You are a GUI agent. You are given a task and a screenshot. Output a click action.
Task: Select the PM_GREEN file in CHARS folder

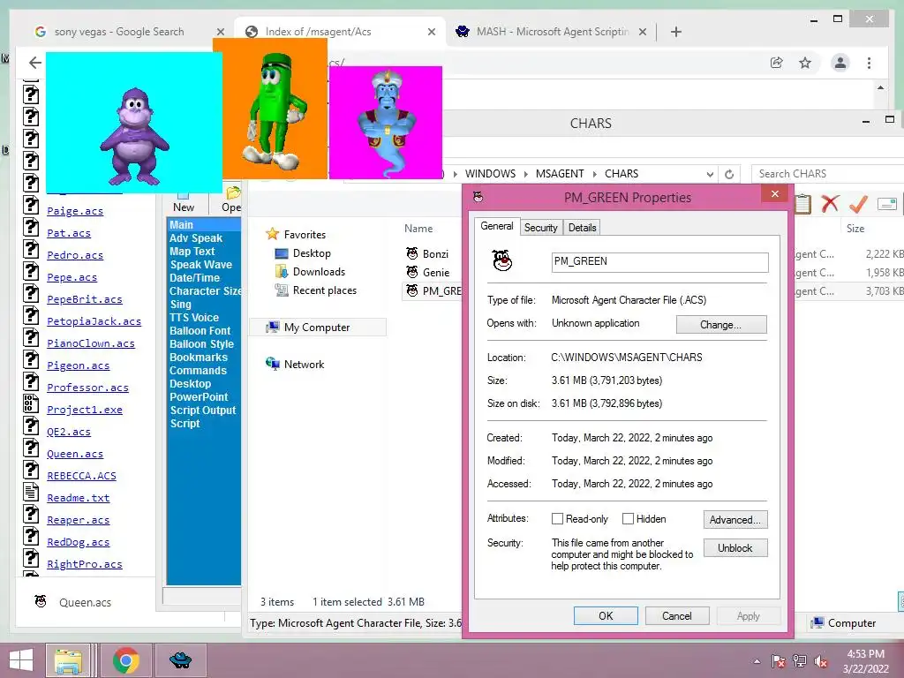pos(434,291)
